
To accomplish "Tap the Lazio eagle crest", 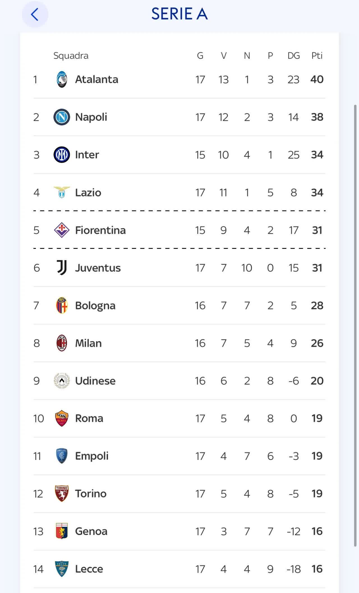I will pyautogui.click(x=62, y=192).
